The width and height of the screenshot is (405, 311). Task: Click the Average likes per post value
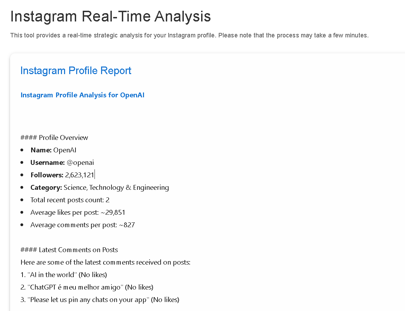click(113, 213)
